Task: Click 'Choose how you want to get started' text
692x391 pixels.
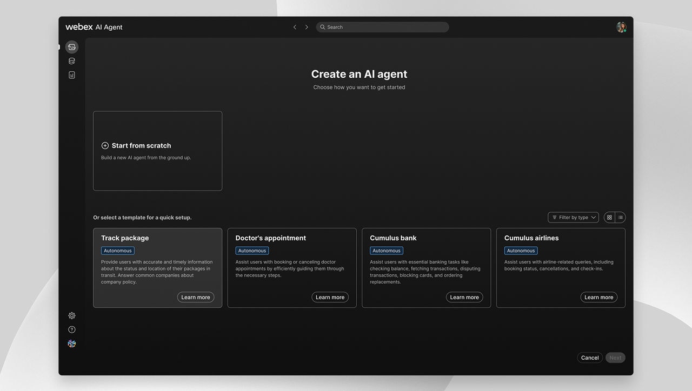Action: tap(359, 87)
